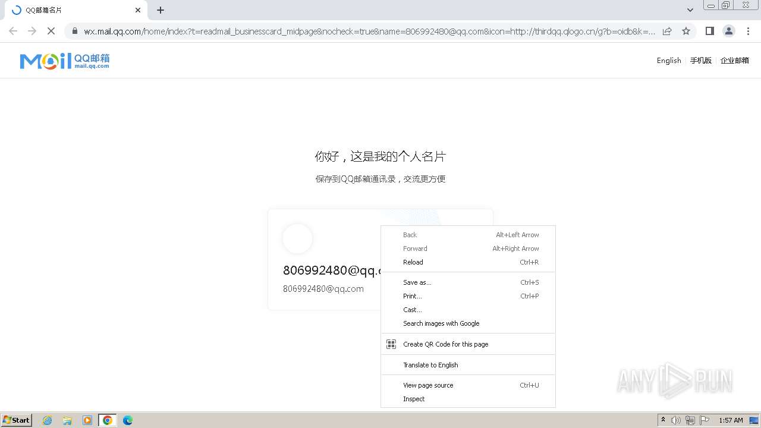The height and width of the screenshot is (428, 761).
Task: Open the side panel icon
Action: [709, 31]
